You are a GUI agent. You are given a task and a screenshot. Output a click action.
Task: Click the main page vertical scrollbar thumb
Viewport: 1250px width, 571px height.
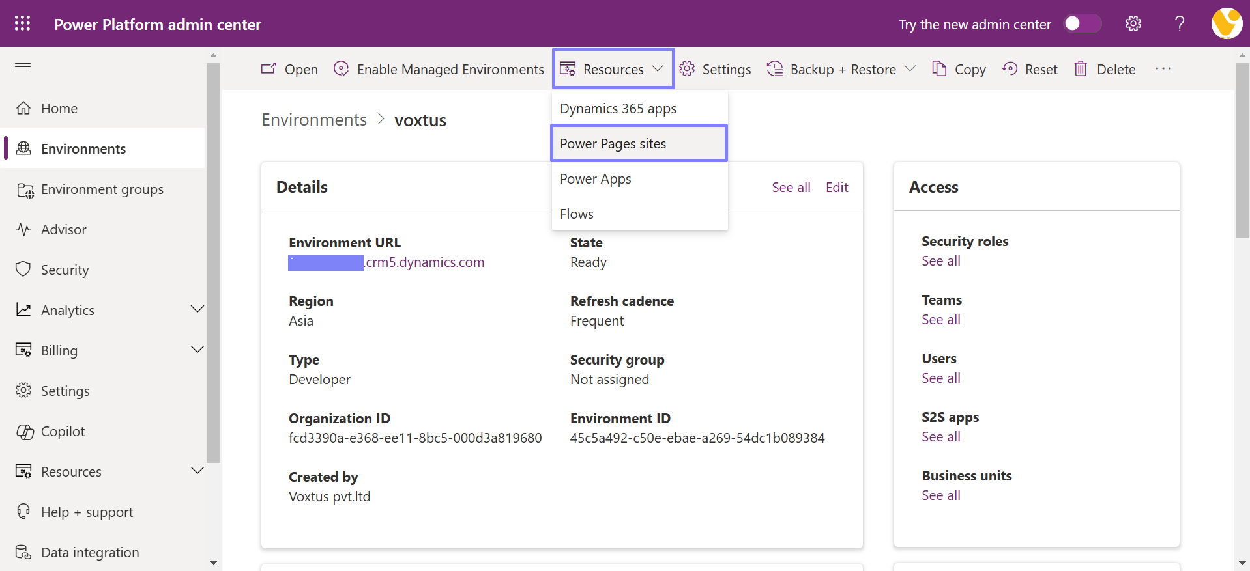pyautogui.click(x=1242, y=150)
